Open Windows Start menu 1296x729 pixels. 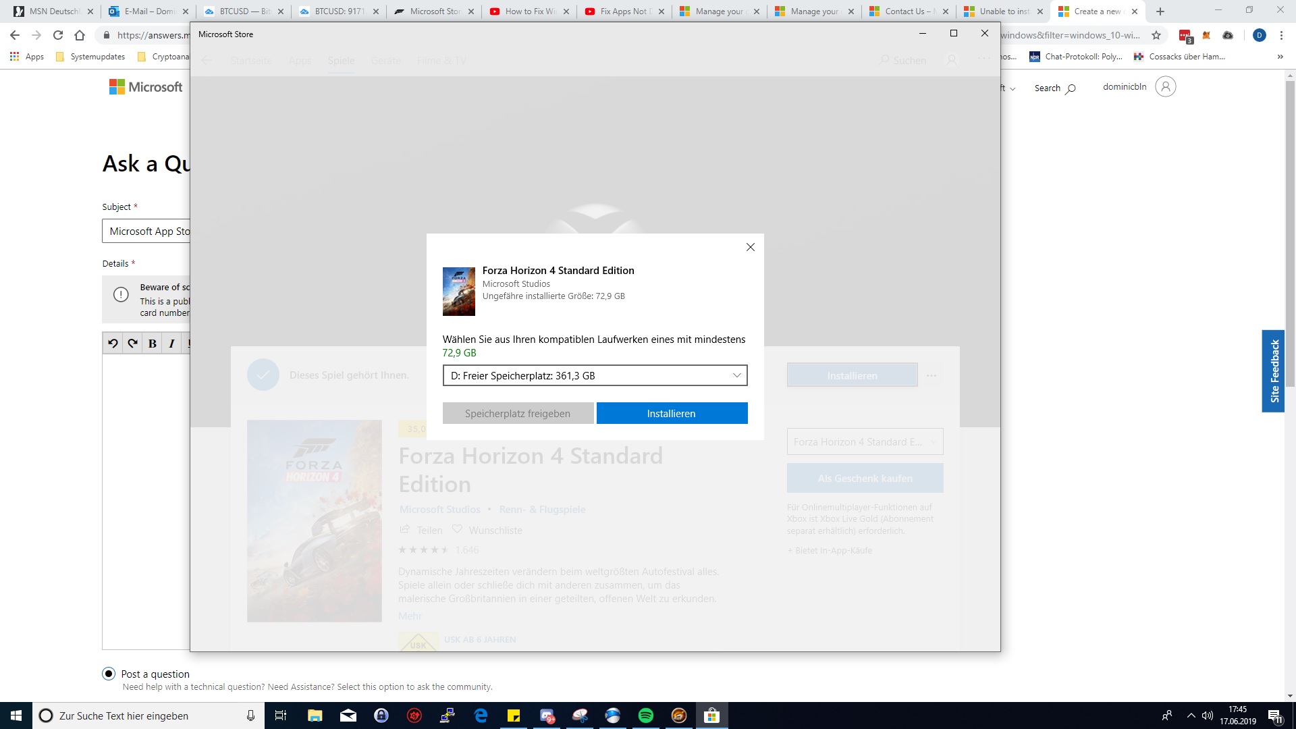pos(16,715)
